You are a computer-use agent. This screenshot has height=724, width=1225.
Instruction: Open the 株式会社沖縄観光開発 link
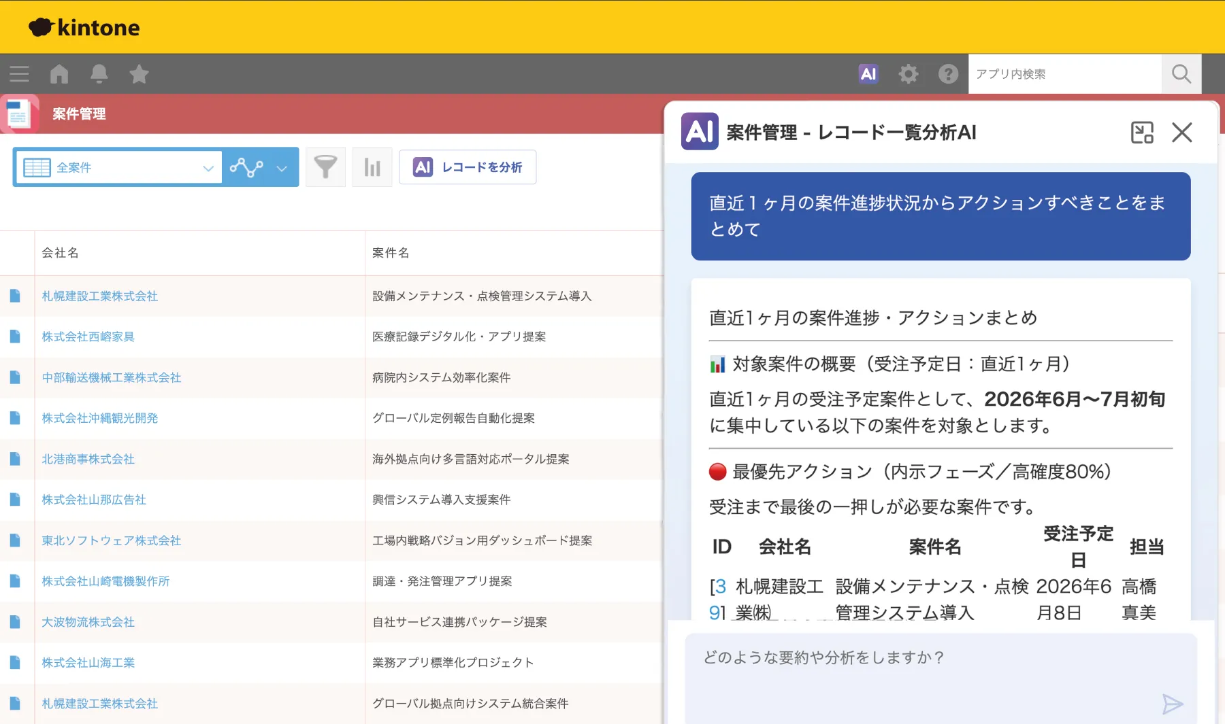(100, 418)
